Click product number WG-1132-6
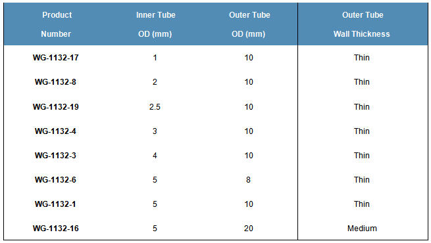This screenshot has height=243, width=431. click(x=55, y=180)
